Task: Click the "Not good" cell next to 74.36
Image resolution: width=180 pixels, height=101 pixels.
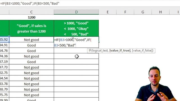Action: click(x=31, y=56)
